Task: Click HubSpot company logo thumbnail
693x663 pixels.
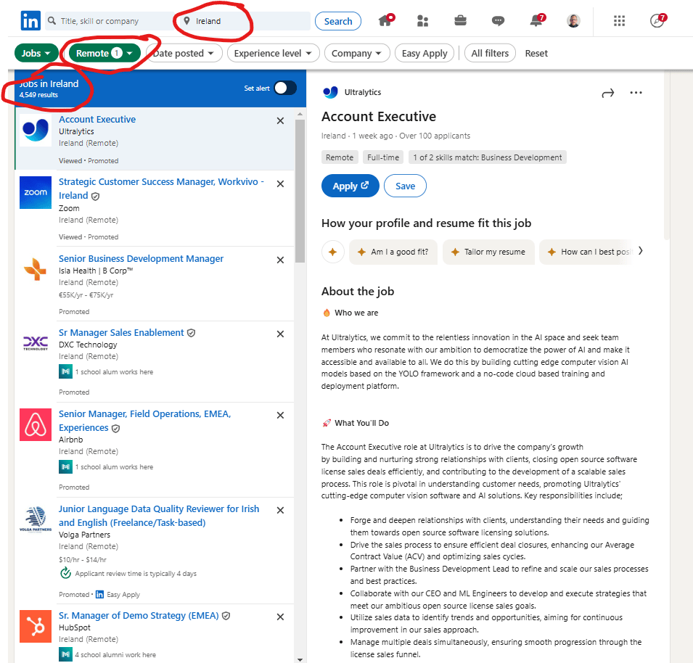Action: tap(36, 626)
